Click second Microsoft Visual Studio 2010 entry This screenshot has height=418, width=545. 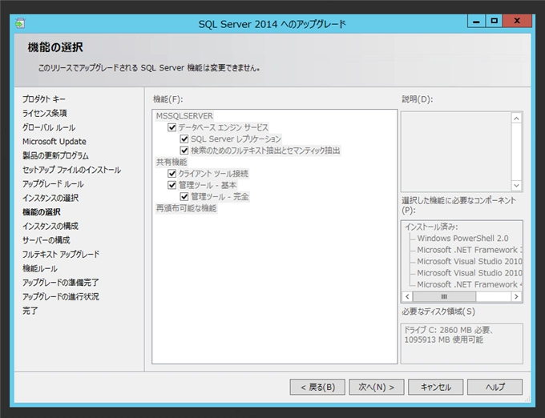[469, 273]
